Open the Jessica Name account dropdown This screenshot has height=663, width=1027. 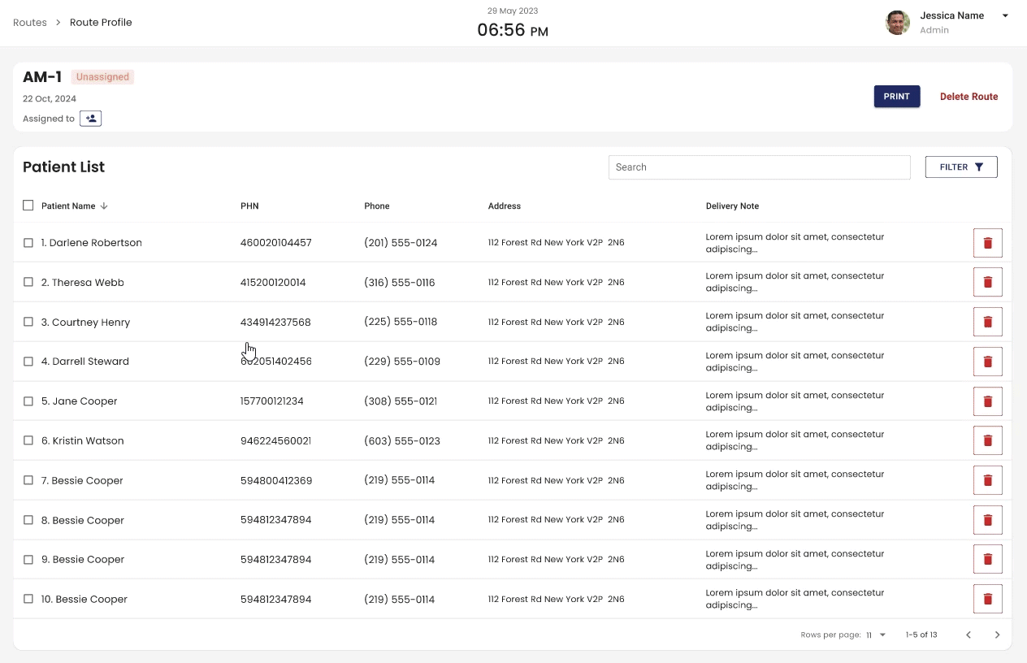(x=1004, y=15)
